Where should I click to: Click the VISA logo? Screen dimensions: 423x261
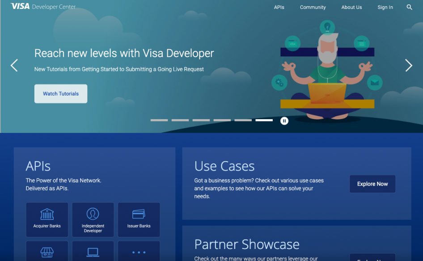(20, 6)
